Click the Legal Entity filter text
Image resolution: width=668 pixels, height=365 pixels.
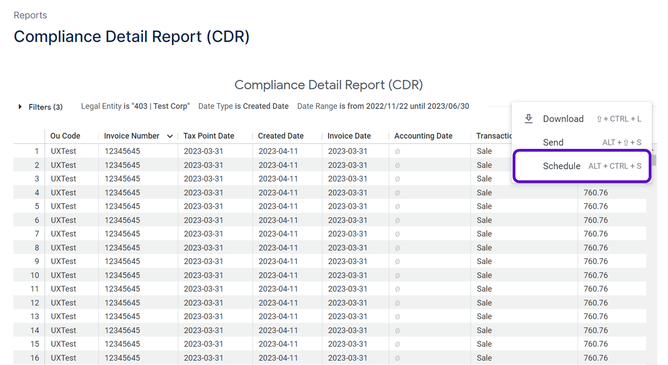[135, 106]
